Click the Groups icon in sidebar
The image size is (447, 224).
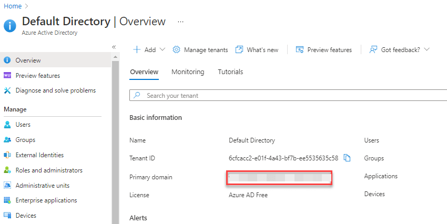pyautogui.click(x=7, y=140)
